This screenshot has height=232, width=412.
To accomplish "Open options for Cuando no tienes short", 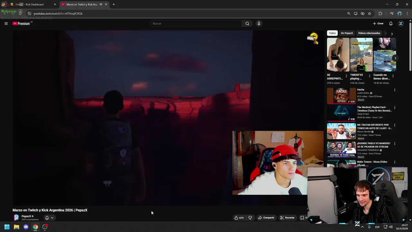I will [x=393, y=76].
